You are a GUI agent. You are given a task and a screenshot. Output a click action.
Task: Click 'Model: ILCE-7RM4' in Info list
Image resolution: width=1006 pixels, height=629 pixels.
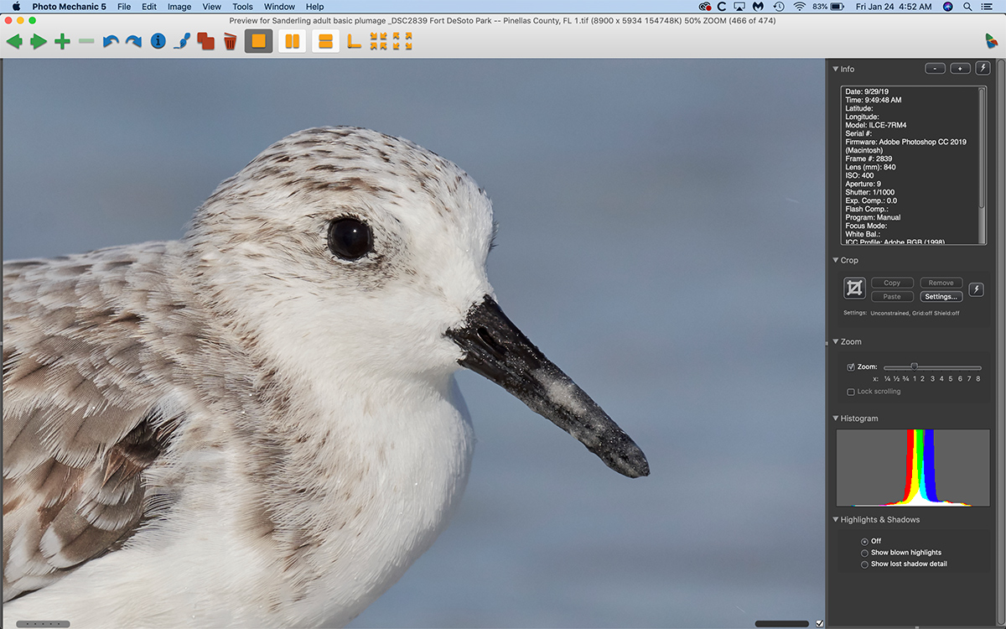pos(874,125)
